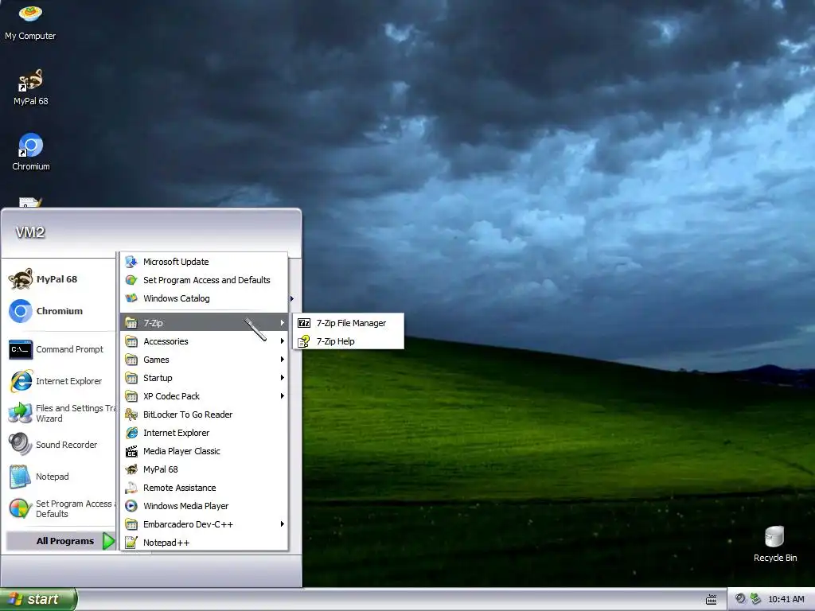Click the Sound Recorder speaker icon

21,445
